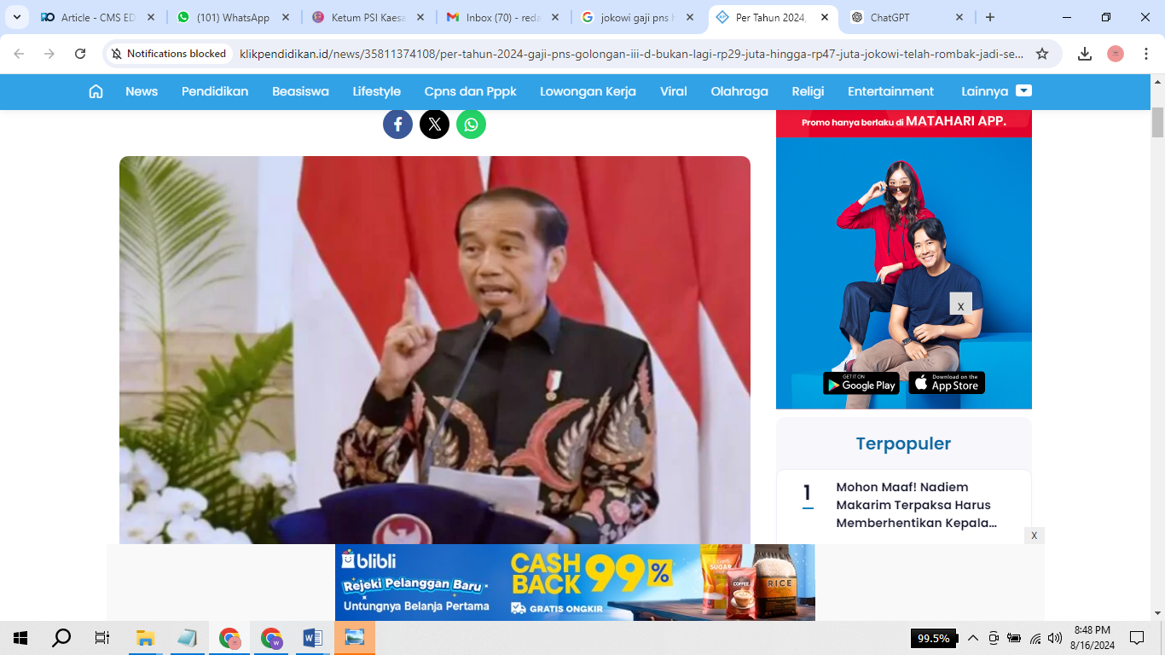Reload the current page

(80, 54)
